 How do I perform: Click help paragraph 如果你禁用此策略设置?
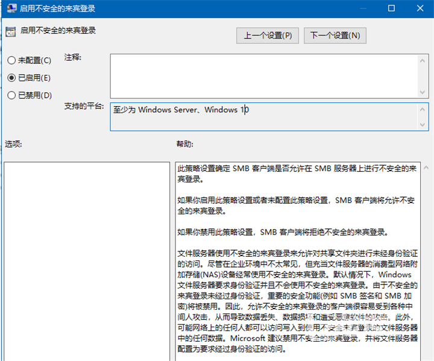[283, 232]
